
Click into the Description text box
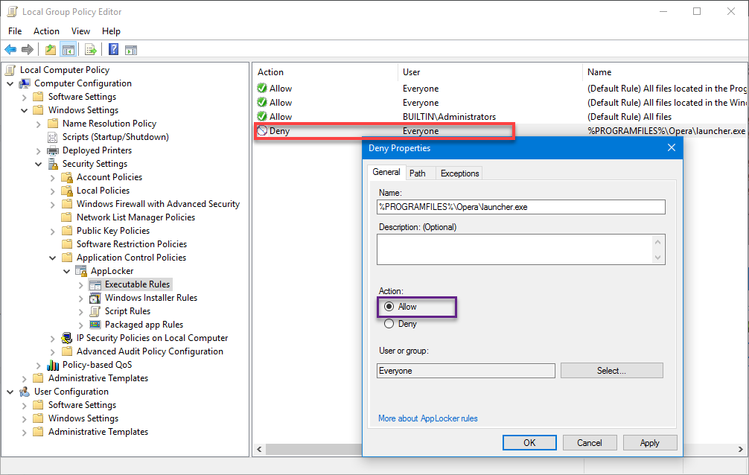tap(514, 249)
